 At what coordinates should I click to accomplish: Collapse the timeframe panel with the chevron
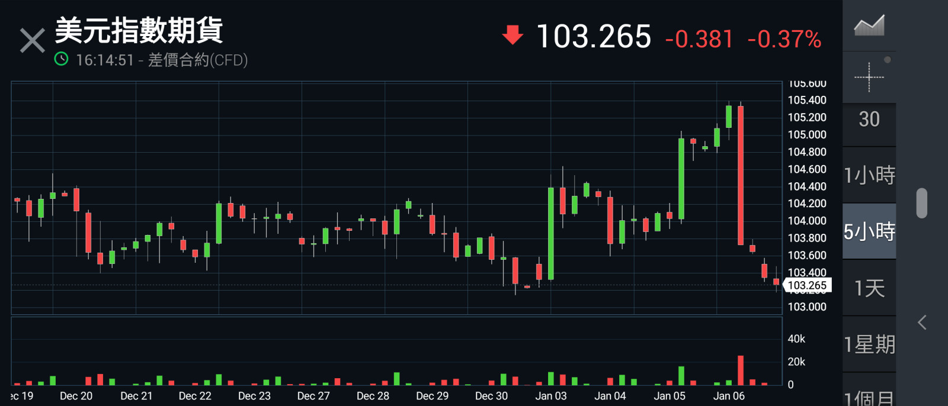coord(922,323)
